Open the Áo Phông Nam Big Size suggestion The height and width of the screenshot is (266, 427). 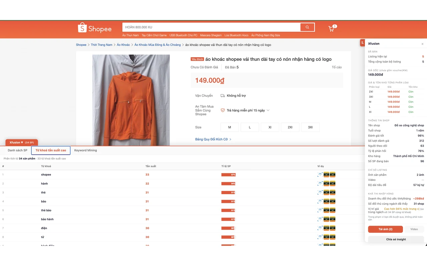click(266, 35)
